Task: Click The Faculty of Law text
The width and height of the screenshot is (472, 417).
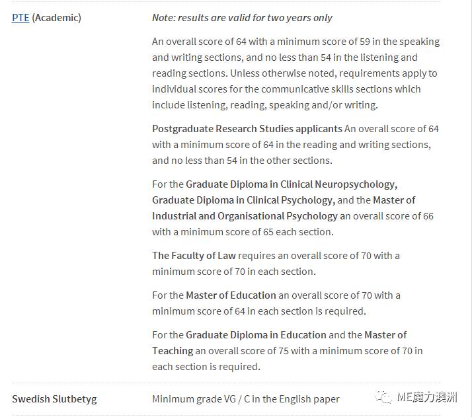Action: [x=194, y=256]
